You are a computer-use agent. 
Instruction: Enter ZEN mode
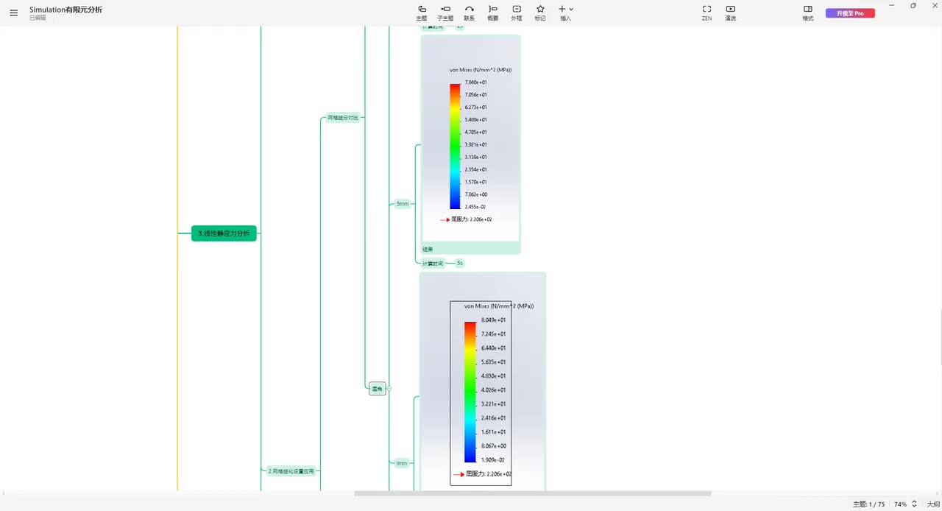[x=706, y=13]
